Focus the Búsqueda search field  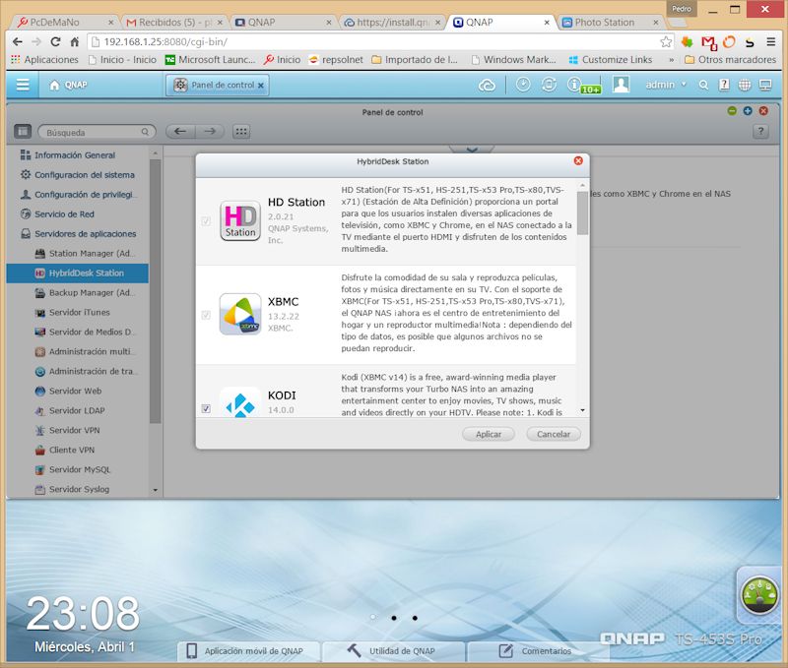click(x=97, y=132)
